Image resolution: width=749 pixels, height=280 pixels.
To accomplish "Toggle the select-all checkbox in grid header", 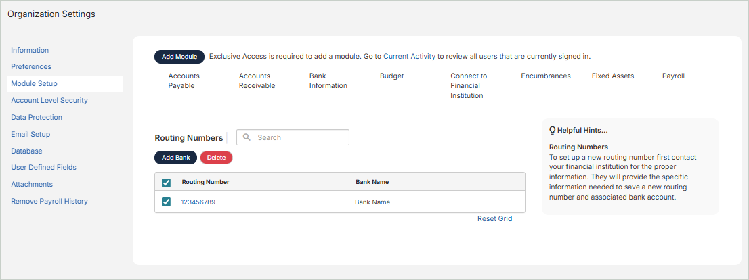I will pyautogui.click(x=166, y=182).
